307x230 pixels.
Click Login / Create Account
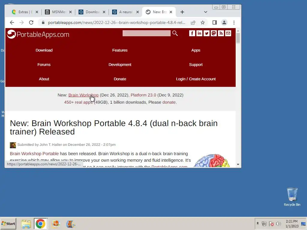[x=196, y=79]
